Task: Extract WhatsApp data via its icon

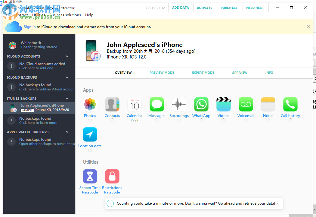Action: pyautogui.click(x=201, y=104)
